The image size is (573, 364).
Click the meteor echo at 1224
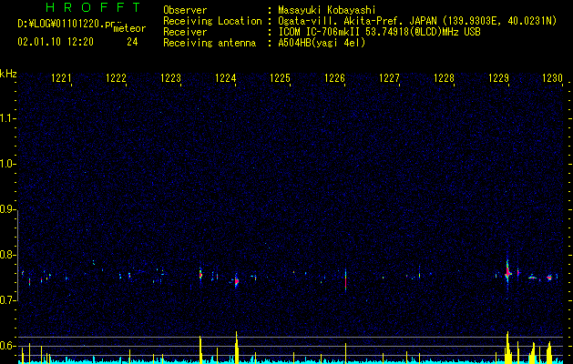(x=237, y=281)
